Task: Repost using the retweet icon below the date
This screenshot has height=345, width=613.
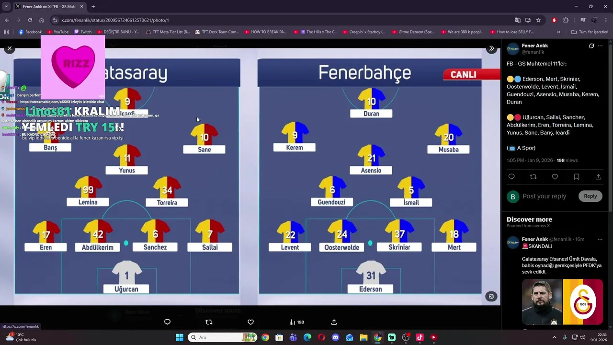Action: coord(533,177)
